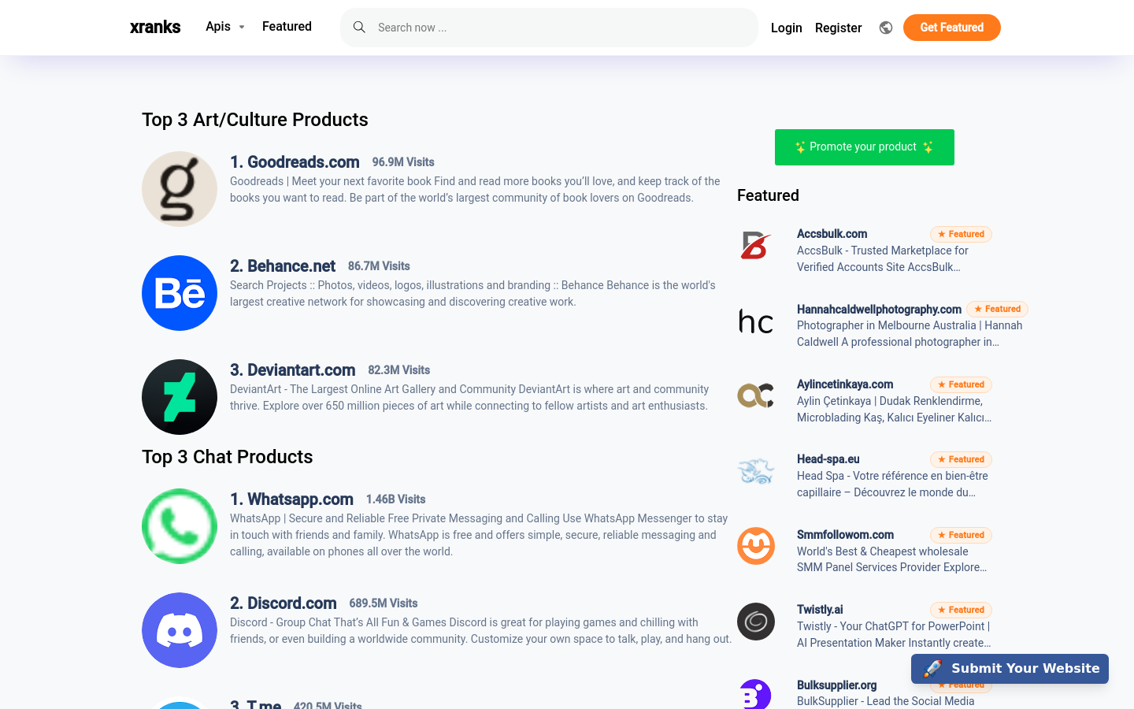Click the Get Featured button

click(952, 28)
